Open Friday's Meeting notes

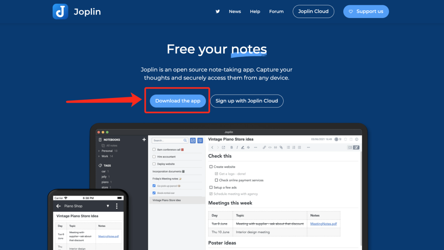[x=166, y=179]
